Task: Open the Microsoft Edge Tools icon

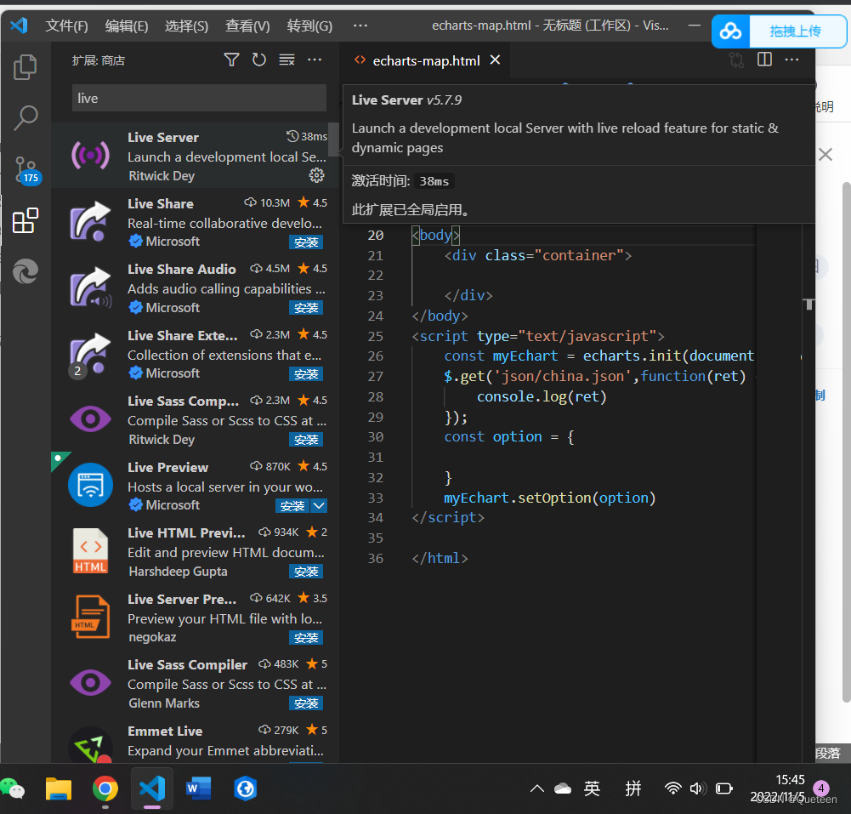Action: click(x=26, y=271)
